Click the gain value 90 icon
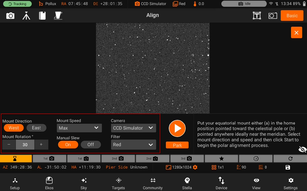307x191 pixels. click(x=239, y=167)
